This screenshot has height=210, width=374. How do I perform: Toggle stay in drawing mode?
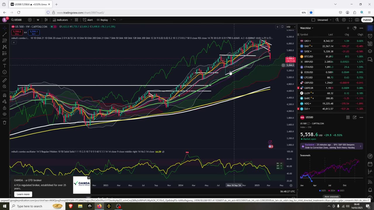pyautogui.click(x=4, y=101)
